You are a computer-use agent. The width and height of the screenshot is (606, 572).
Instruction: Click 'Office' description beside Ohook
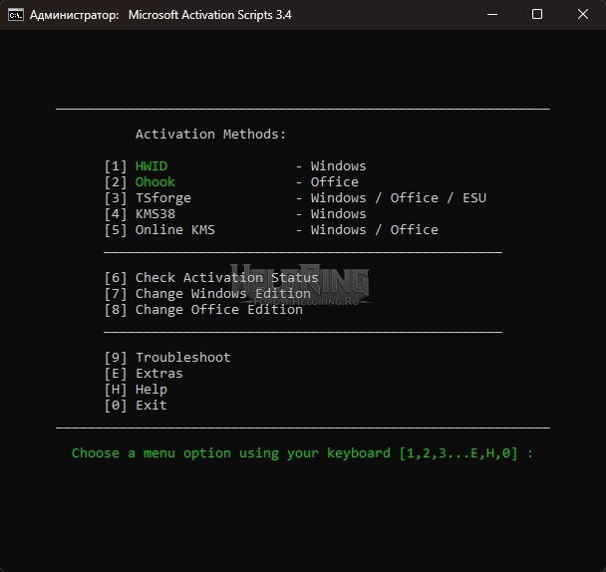(x=335, y=182)
